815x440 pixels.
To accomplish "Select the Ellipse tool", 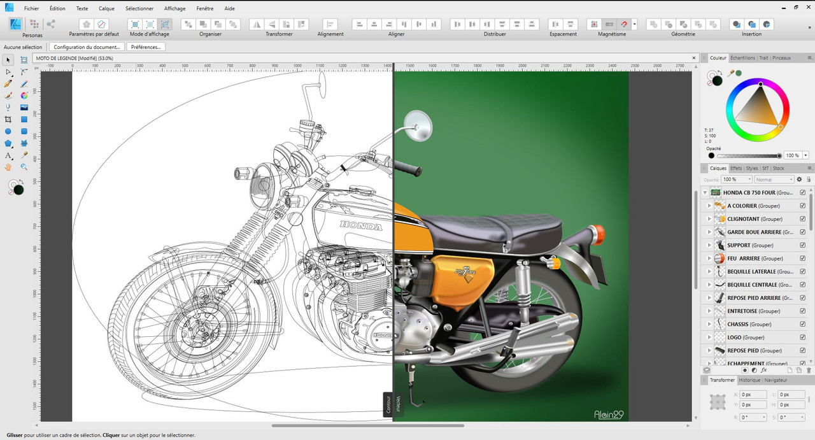I will (8, 131).
